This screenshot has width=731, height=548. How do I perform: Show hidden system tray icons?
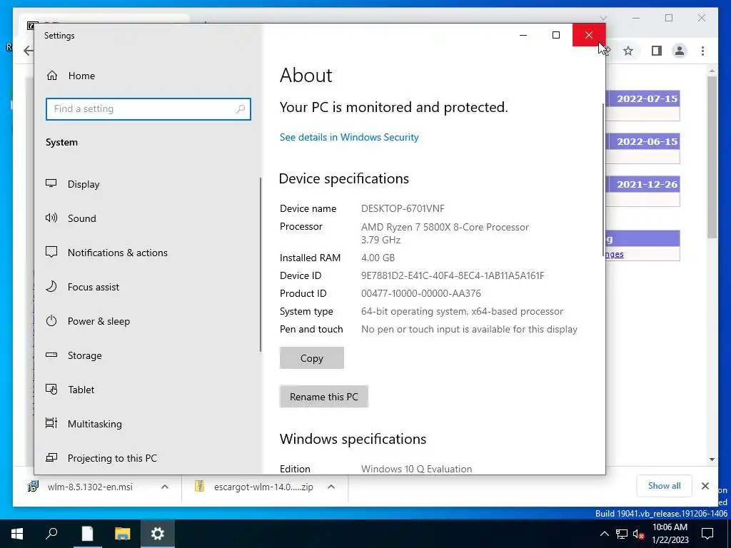pyautogui.click(x=604, y=534)
